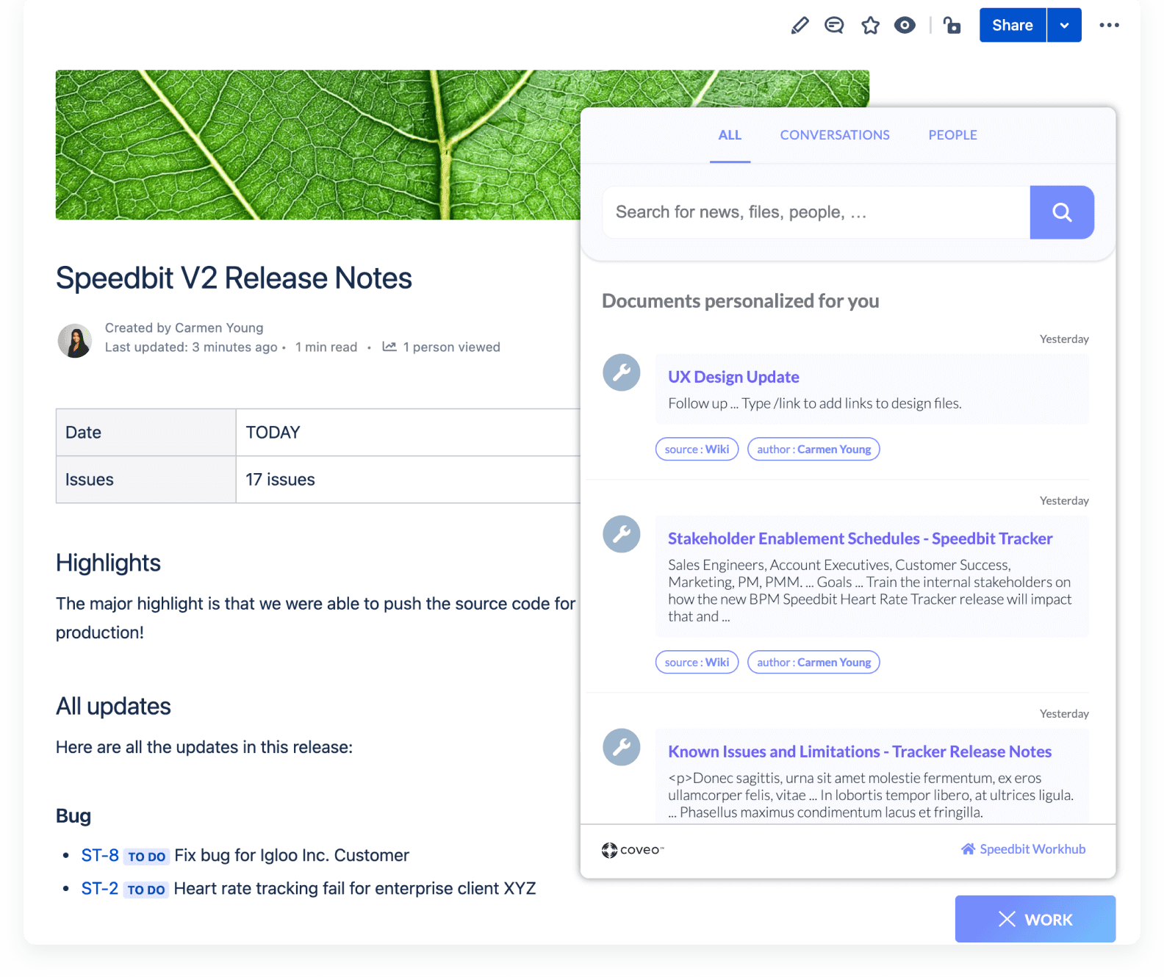
Task: Click the magnifying glass search button
Action: [x=1062, y=212]
